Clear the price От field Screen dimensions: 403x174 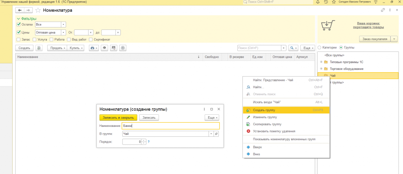click(91, 33)
